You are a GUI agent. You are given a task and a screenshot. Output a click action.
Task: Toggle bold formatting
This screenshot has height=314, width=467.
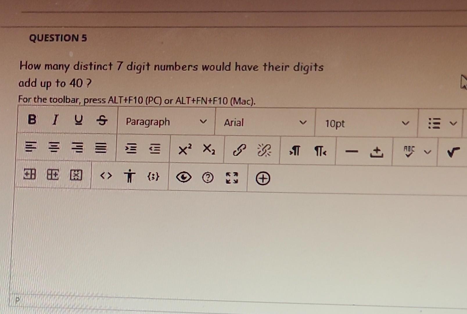[32, 120]
